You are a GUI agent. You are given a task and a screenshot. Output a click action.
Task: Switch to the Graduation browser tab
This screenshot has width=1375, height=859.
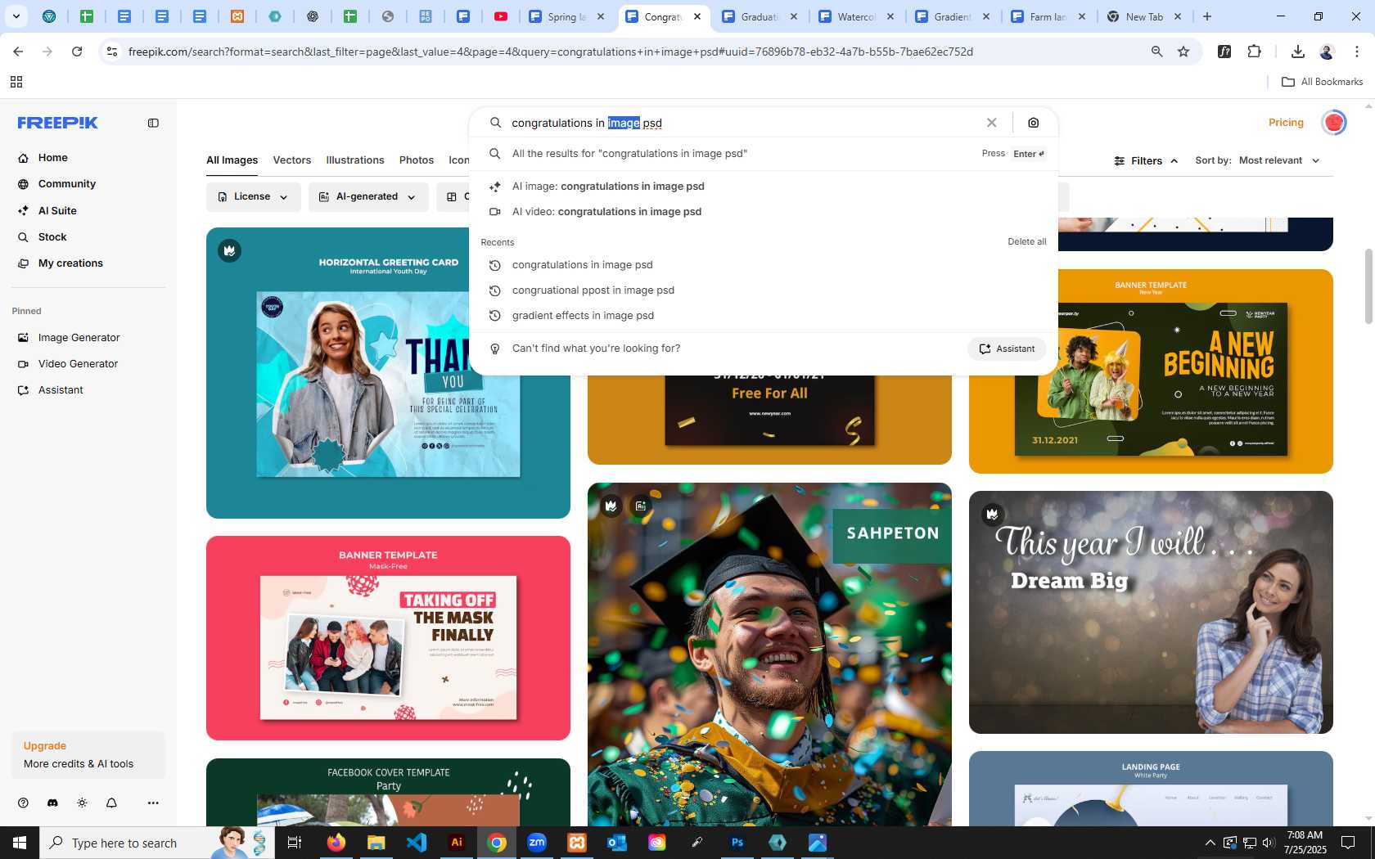pos(760,16)
